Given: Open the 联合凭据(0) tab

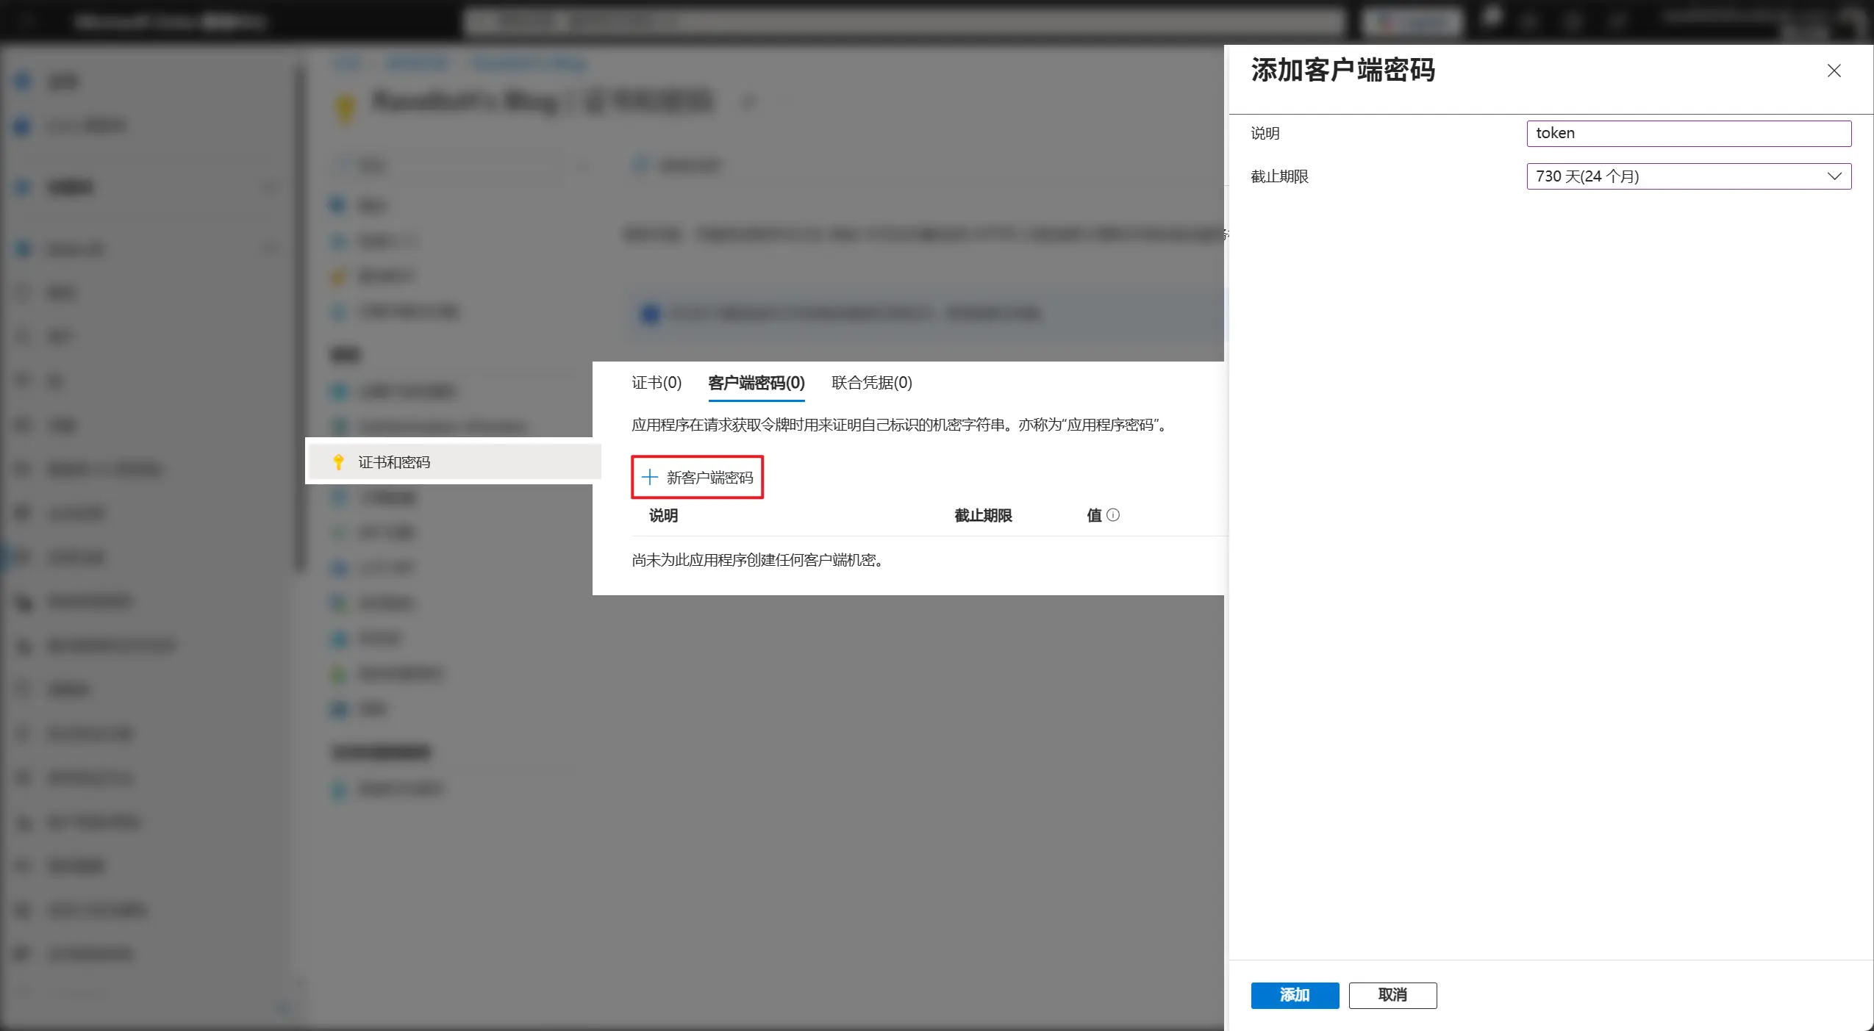Looking at the screenshot, I should point(870,383).
